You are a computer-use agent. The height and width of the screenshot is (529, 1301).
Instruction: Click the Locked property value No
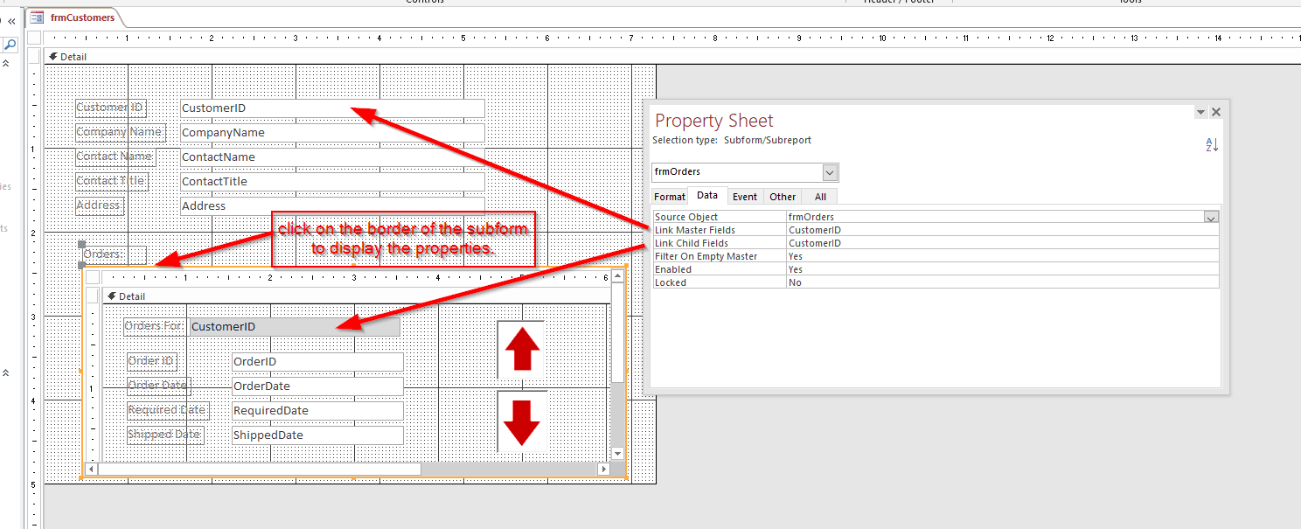click(x=1002, y=282)
